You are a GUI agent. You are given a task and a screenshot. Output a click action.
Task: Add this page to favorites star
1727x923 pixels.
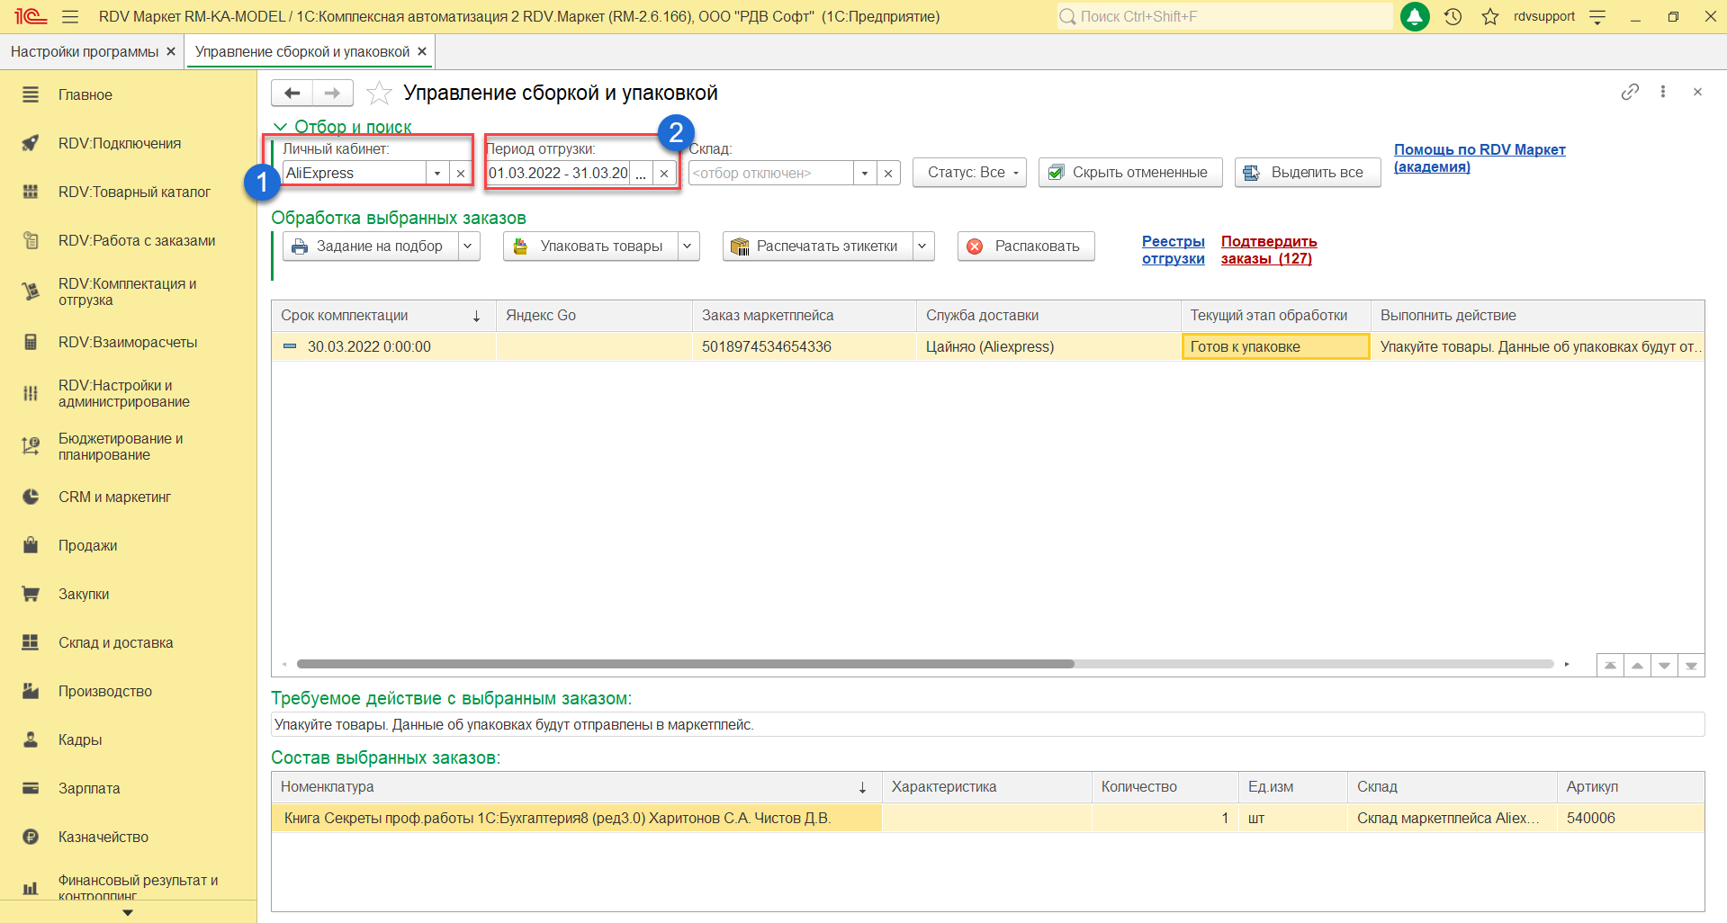click(379, 93)
